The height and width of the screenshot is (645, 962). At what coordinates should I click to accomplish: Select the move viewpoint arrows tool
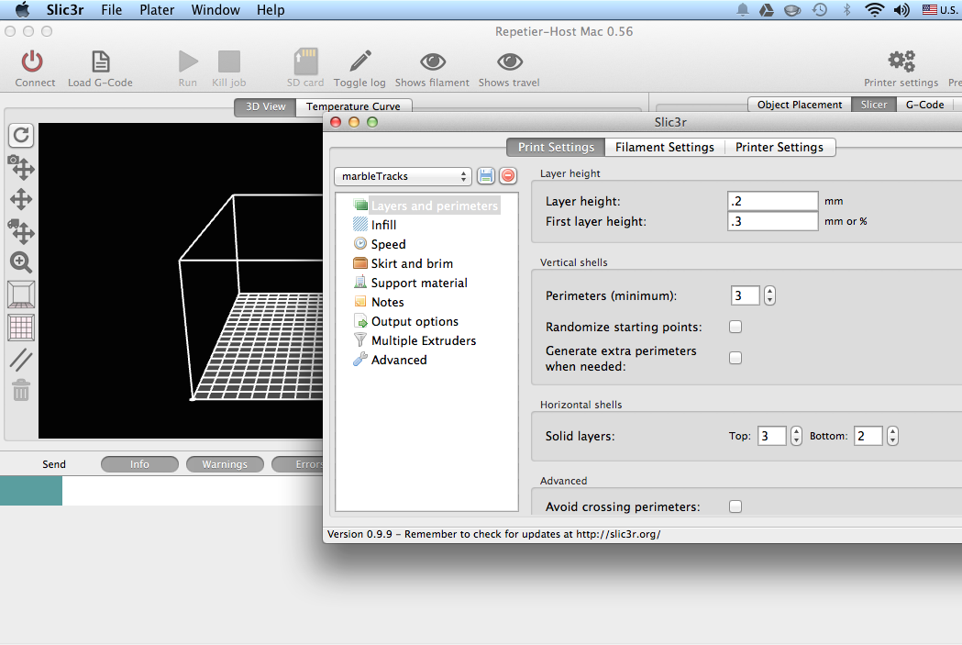(x=21, y=199)
